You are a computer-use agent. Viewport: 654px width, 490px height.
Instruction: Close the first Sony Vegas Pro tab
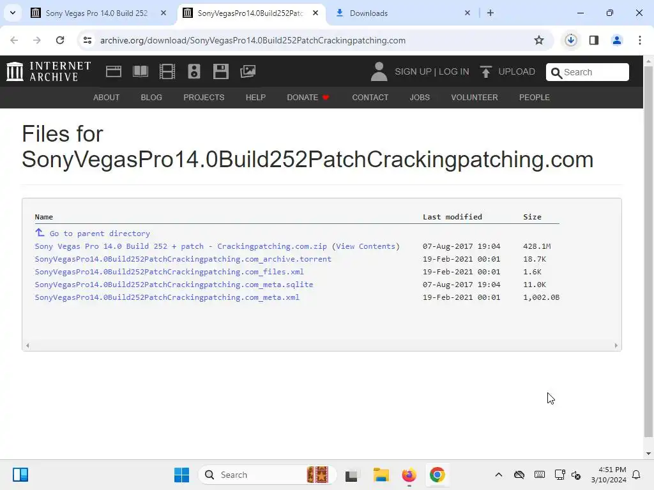(x=163, y=13)
